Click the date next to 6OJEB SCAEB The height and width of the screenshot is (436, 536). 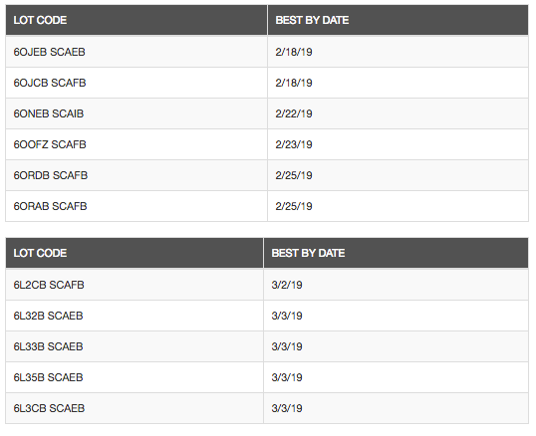(294, 52)
